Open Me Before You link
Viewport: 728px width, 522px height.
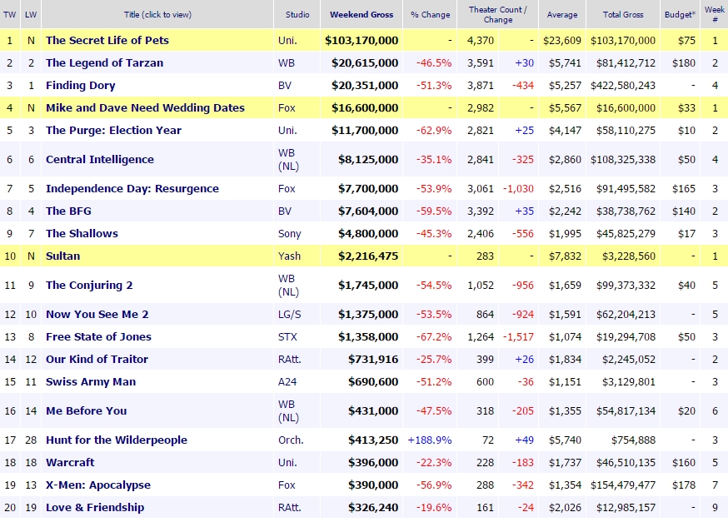86,411
